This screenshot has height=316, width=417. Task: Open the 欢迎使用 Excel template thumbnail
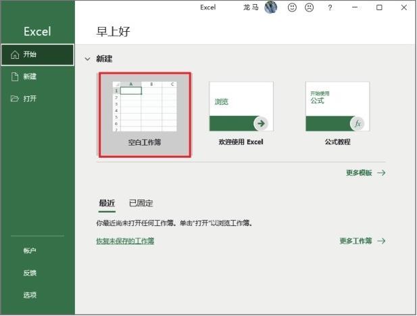(241, 106)
